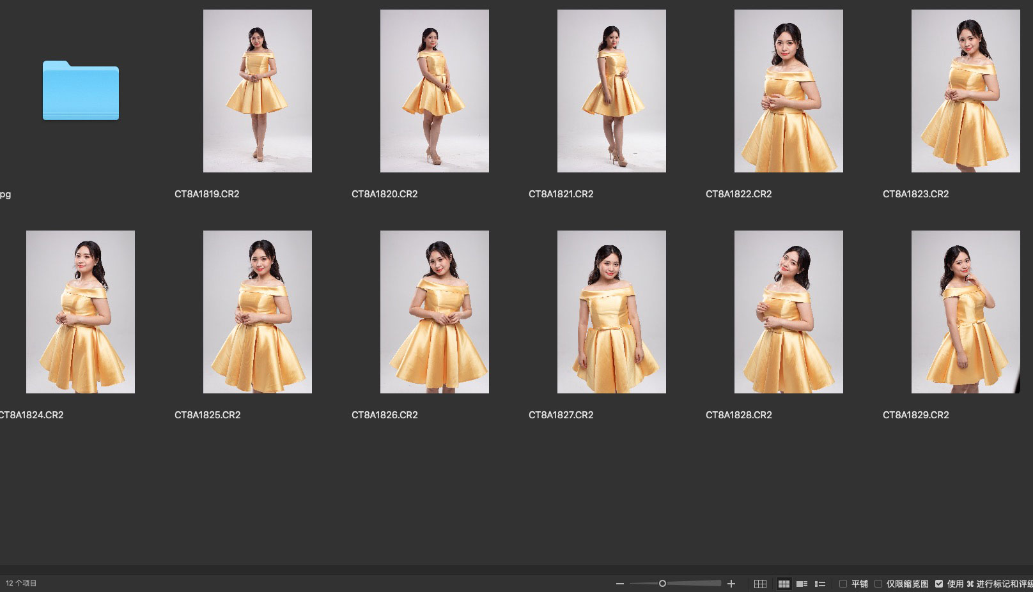1033x592 pixels.
Task: Switch to details view icon
Action: pos(802,584)
